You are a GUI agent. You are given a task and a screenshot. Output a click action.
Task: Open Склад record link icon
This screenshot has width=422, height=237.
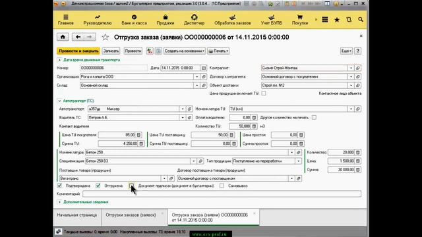(204, 85)
